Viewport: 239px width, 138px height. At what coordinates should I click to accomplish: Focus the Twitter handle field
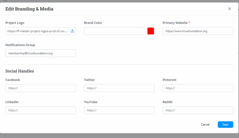pos(119,88)
